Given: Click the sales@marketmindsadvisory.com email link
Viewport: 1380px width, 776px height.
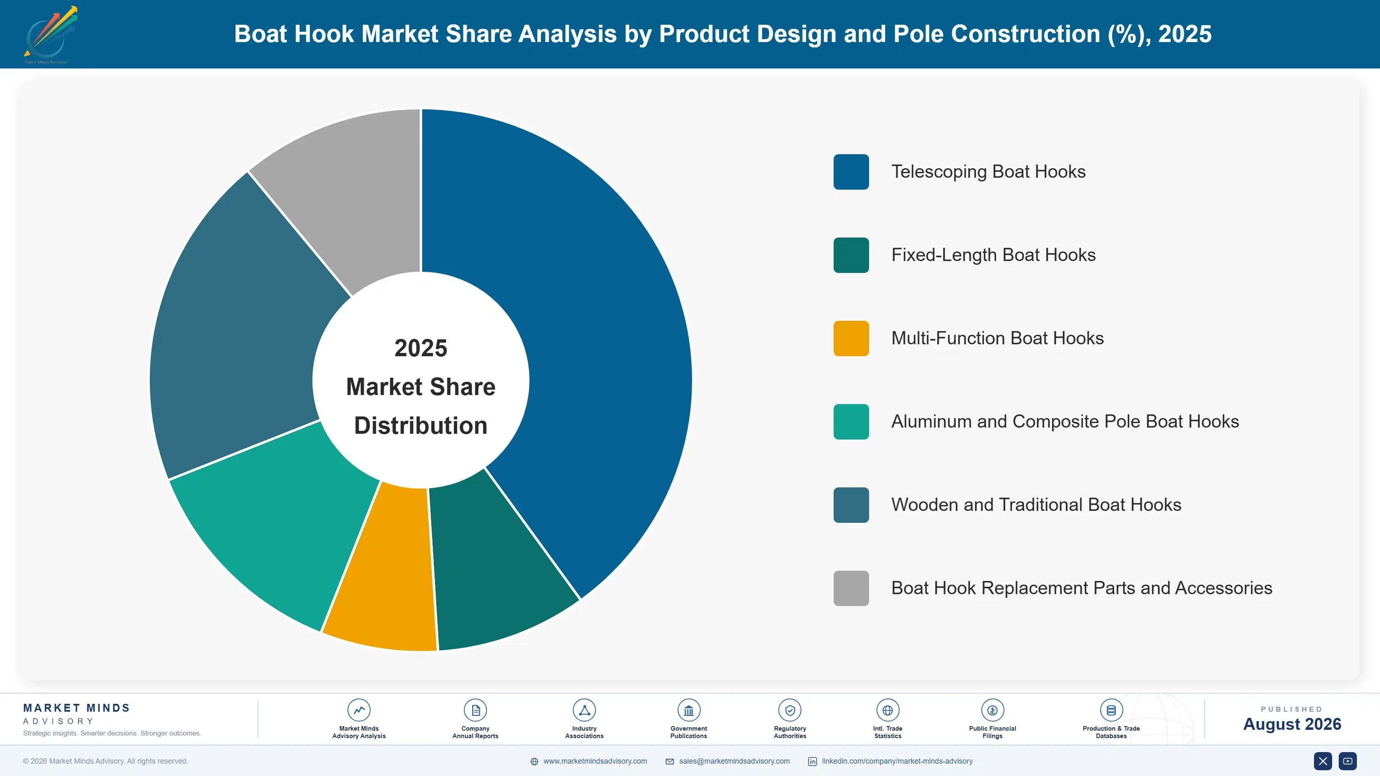Looking at the screenshot, I should 734,761.
